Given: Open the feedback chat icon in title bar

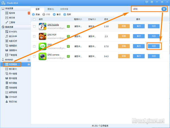Looking at the screenshot, I should (x=147, y=2).
